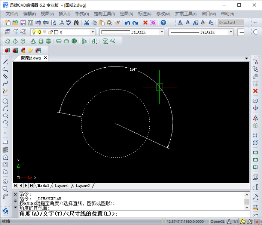The image size is (262, 225).
Task: Toggle status bar snap icon beside 1:1
Action: (x=243, y=222)
